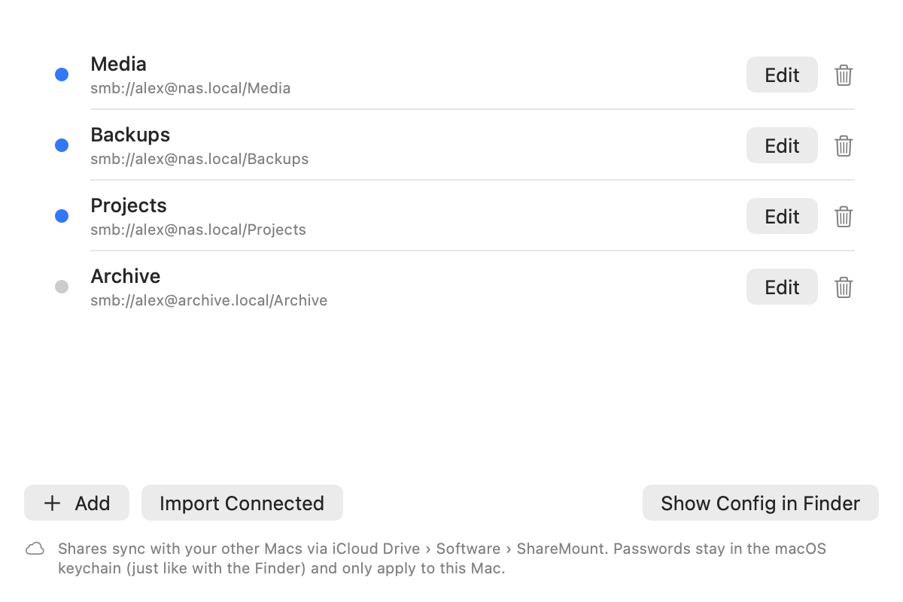Click the iCloud cloud icon near sync note

pos(35,549)
